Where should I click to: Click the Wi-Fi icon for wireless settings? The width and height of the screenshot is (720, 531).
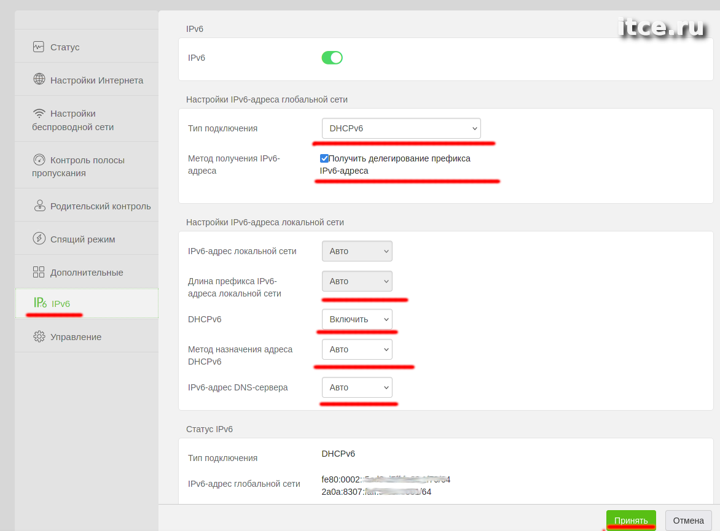[x=39, y=113]
